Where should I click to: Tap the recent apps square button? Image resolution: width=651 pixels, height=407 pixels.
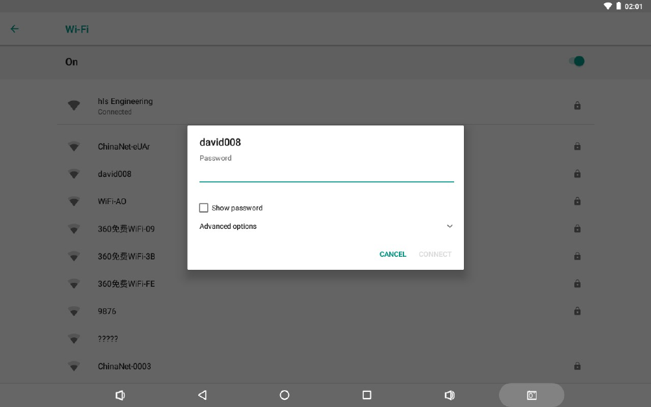(366, 395)
